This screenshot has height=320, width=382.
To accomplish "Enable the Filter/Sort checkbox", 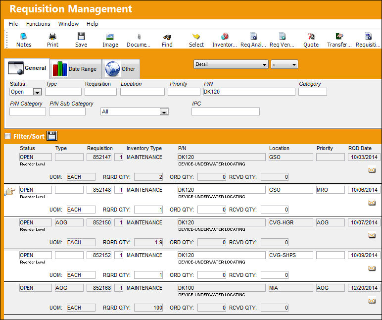I will [x=8, y=136].
